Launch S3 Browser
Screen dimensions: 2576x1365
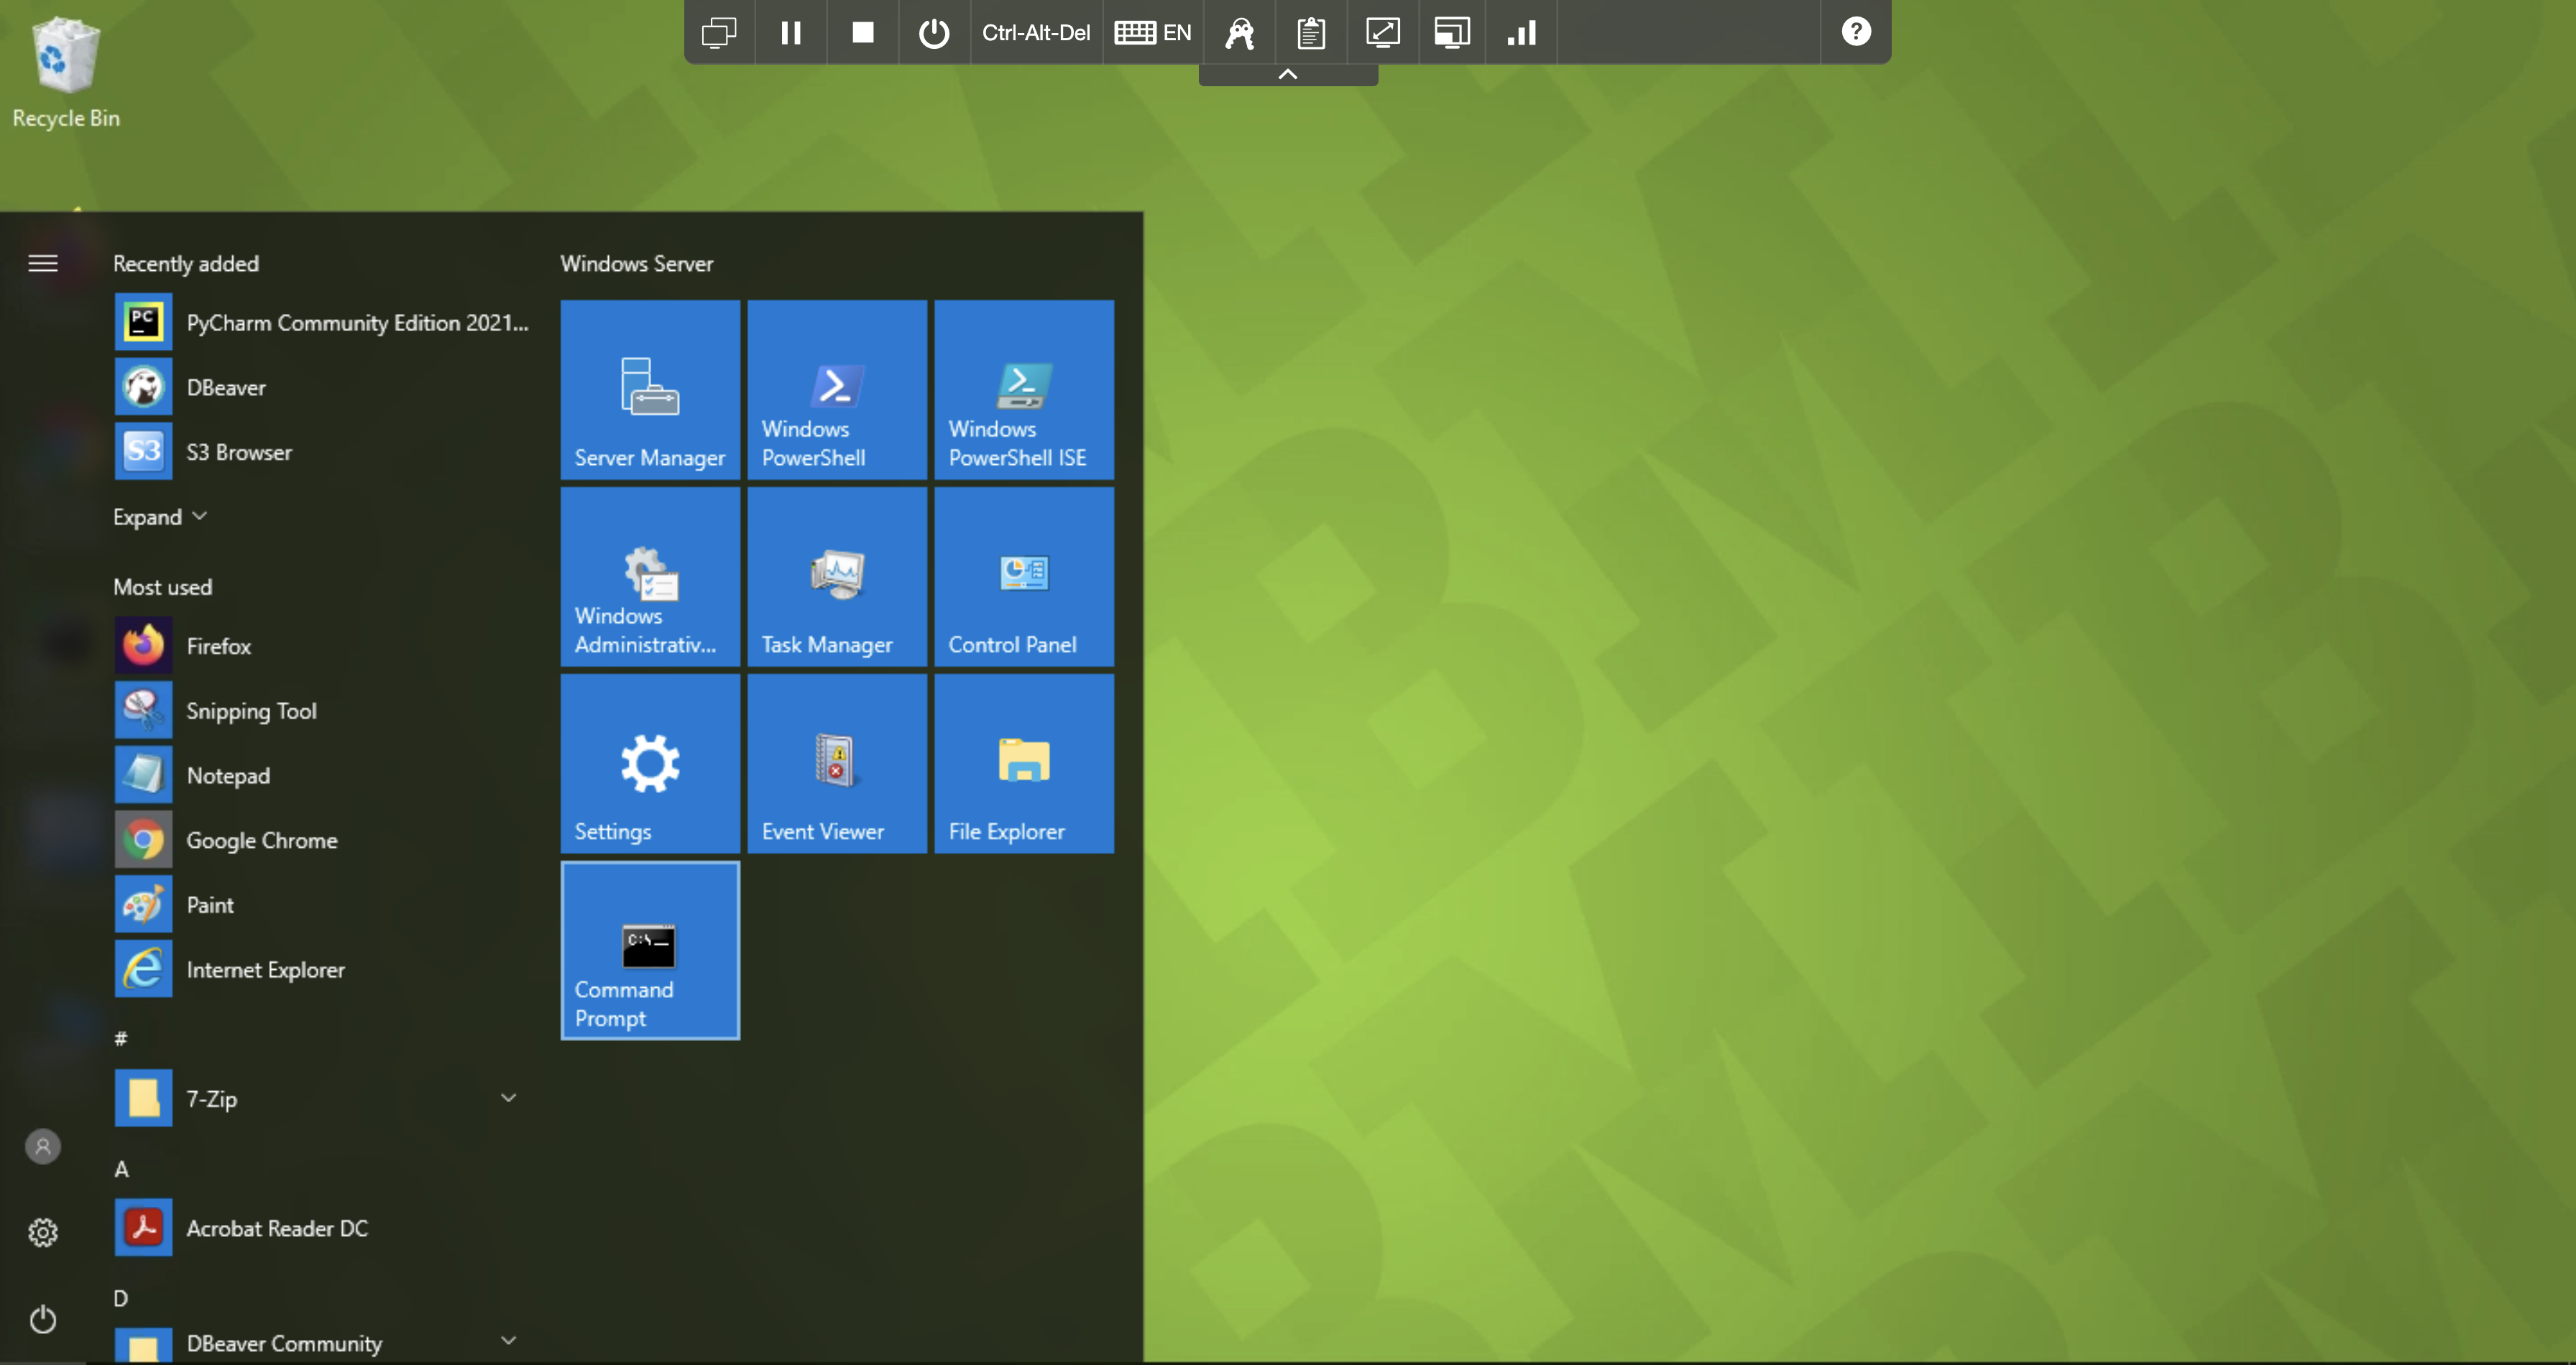322,452
